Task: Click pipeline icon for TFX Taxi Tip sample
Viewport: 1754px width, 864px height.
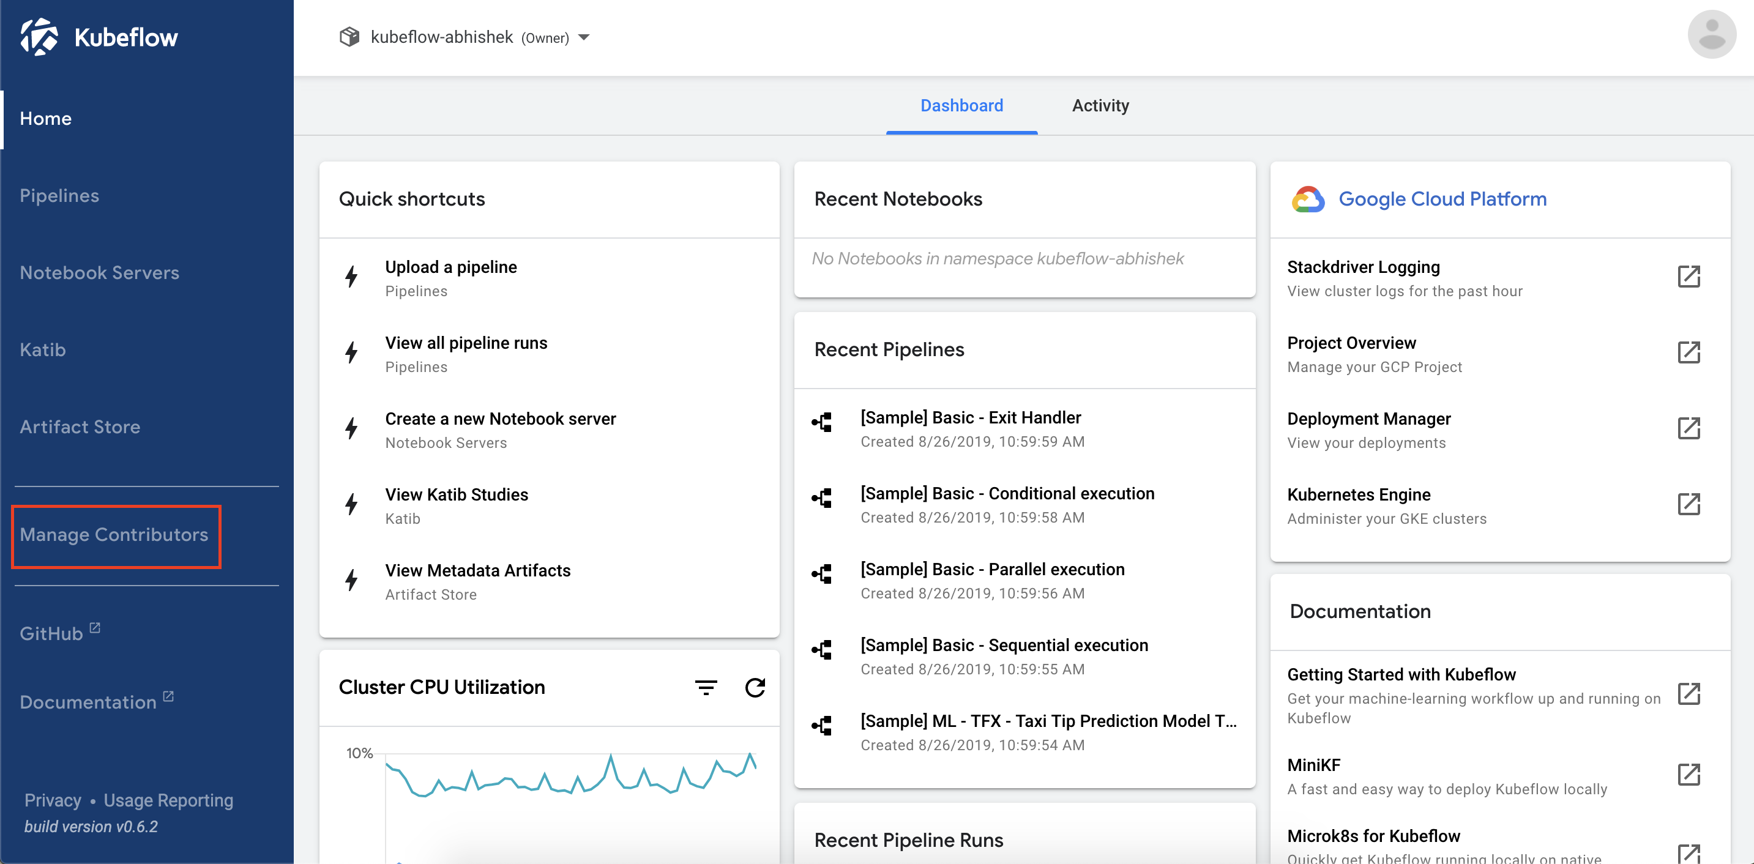Action: [822, 726]
